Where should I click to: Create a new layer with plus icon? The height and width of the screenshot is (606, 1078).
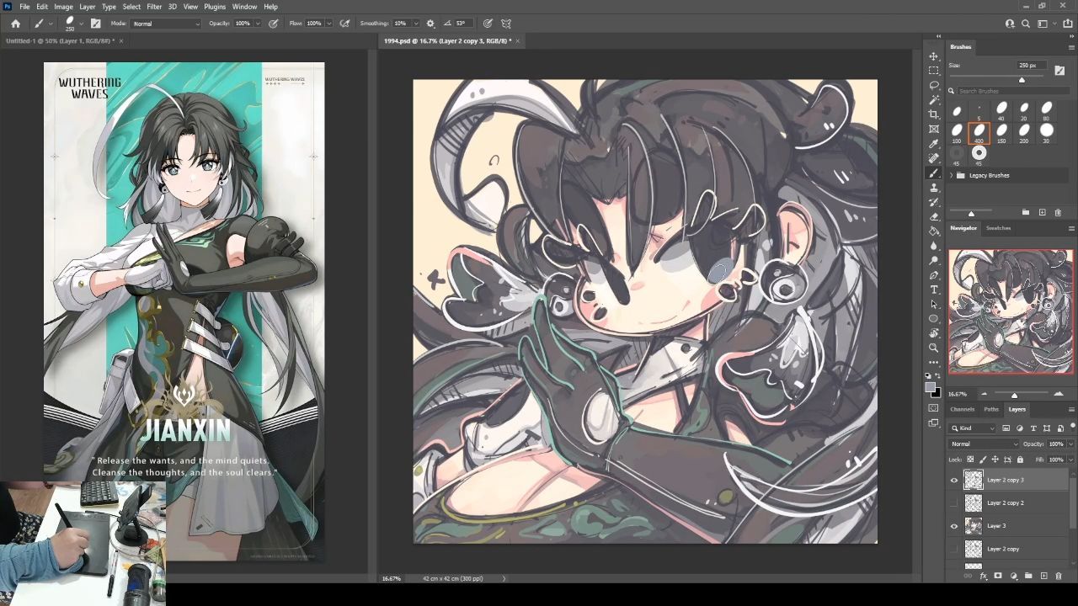click(1043, 576)
